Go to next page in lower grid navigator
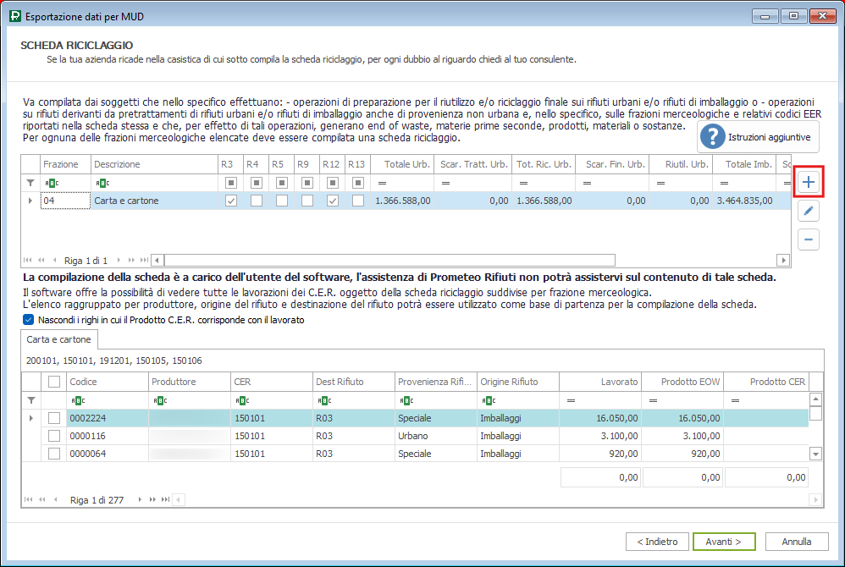 [152, 499]
